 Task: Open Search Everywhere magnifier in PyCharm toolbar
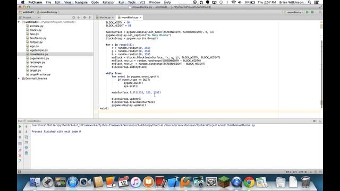(320, 12)
